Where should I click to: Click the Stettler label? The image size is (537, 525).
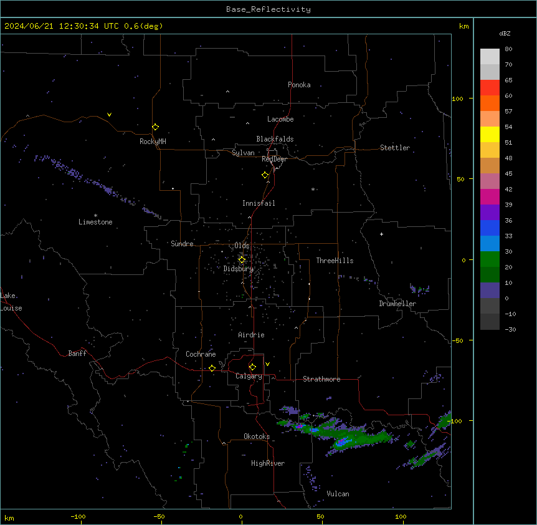395,148
